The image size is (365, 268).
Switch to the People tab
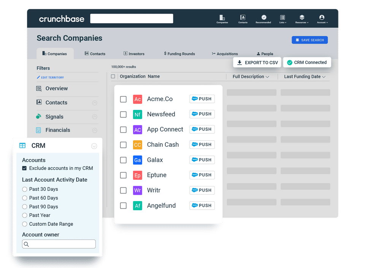coord(265,54)
